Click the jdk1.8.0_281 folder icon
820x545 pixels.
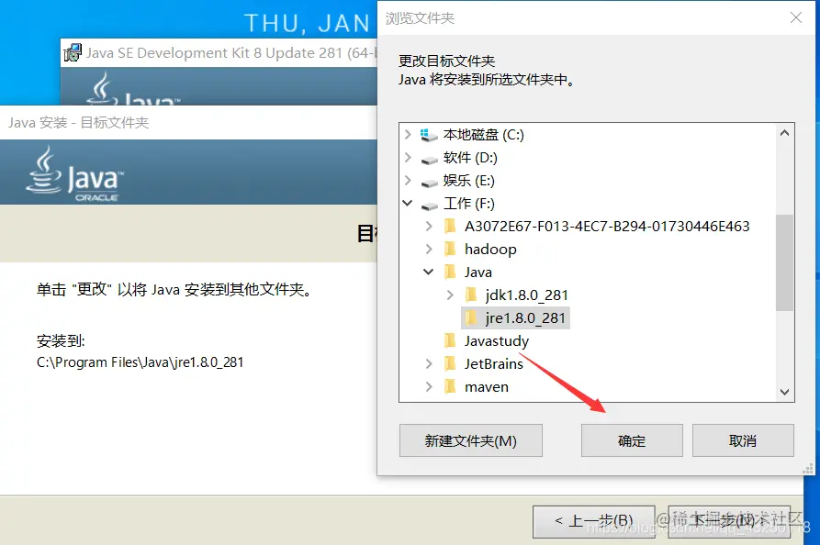coord(471,295)
